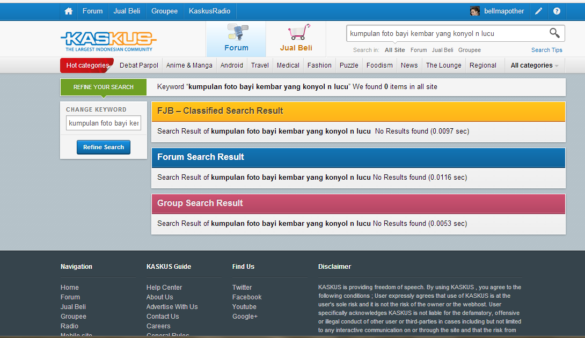Click the Forum Search Result header

[x=358, y=157]
